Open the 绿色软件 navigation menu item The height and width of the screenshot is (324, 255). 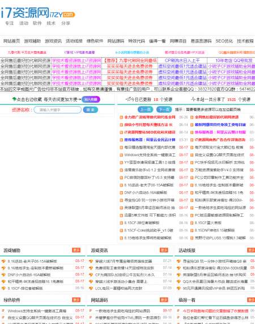point(95,41)
